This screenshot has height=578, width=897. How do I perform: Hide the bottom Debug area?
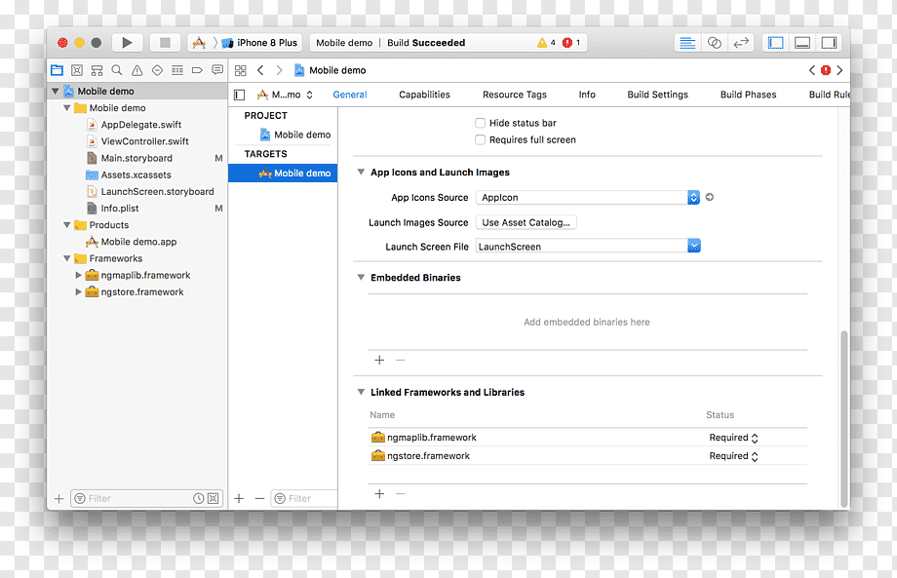coord(802,43)
